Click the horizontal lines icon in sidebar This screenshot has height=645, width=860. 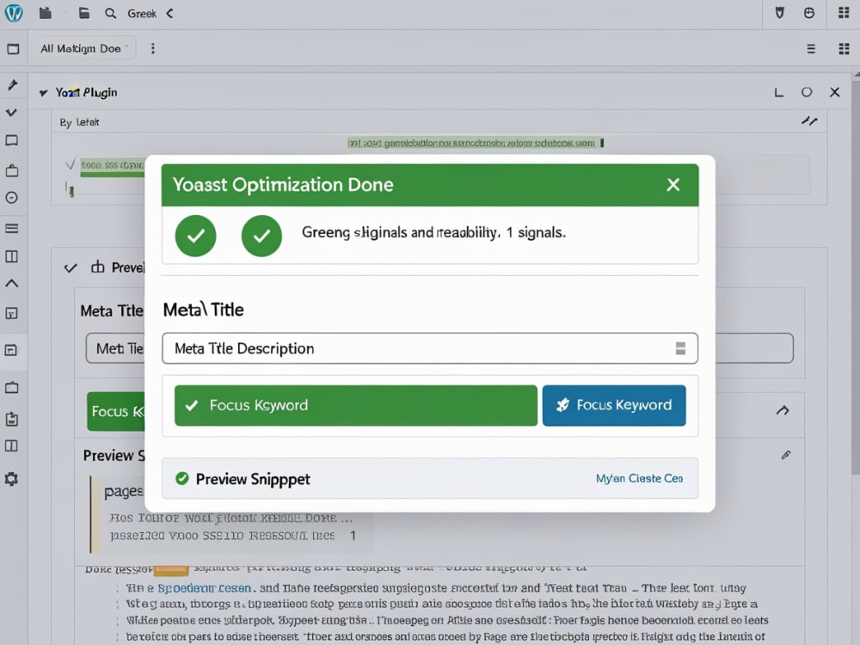[x=11, y=228]
